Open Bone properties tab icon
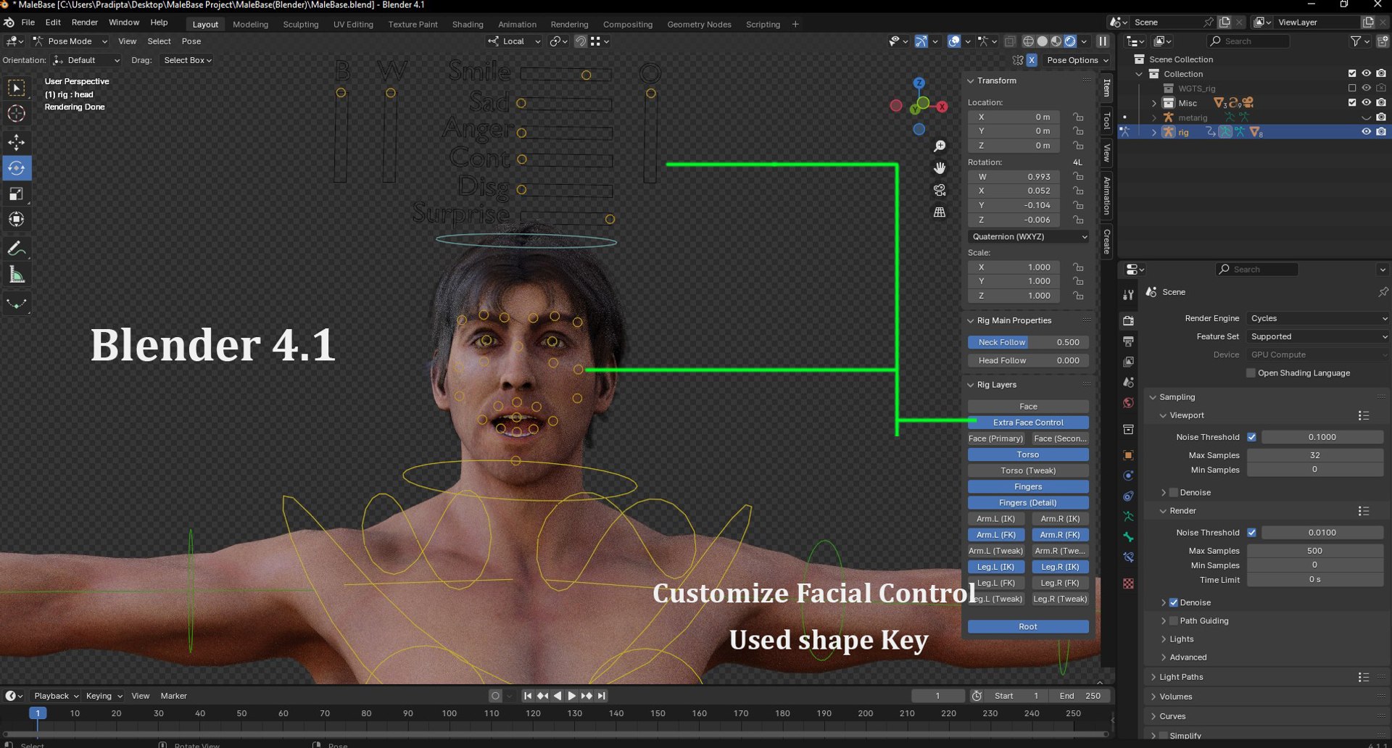This screenshot has height=748, width=1392. (x=1128, y=537)
